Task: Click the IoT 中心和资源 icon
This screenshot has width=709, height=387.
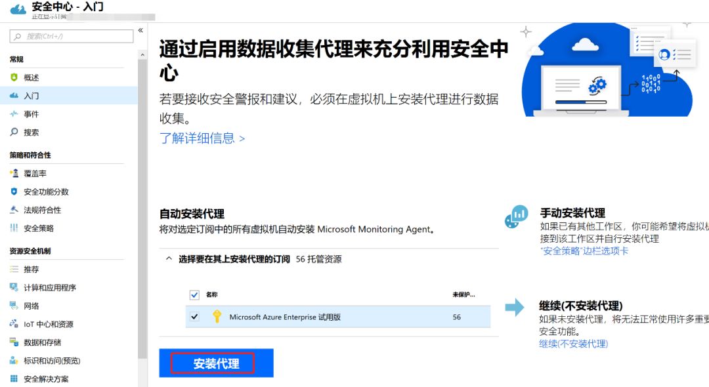Action: pos(14,324)
